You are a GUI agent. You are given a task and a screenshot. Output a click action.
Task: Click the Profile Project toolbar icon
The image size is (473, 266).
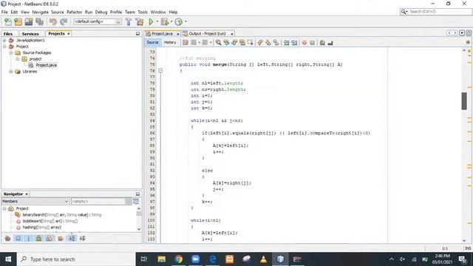click(x=179, y=21)
